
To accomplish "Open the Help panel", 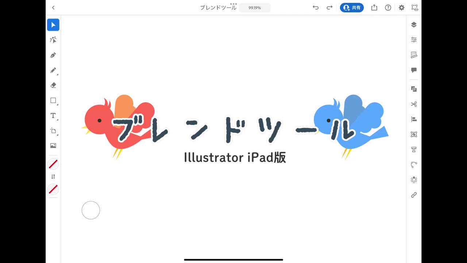I will [x=388, y=8].
